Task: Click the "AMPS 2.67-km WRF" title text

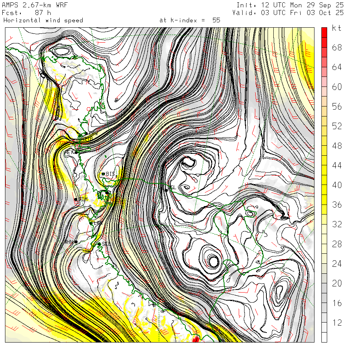Action: (35, 5)
